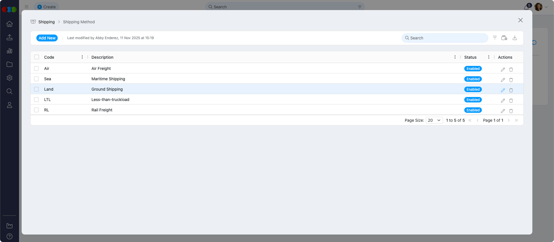Click the trash icon for Rail Freight
This screenshot has width=554, height=242.
click(511, 111)
